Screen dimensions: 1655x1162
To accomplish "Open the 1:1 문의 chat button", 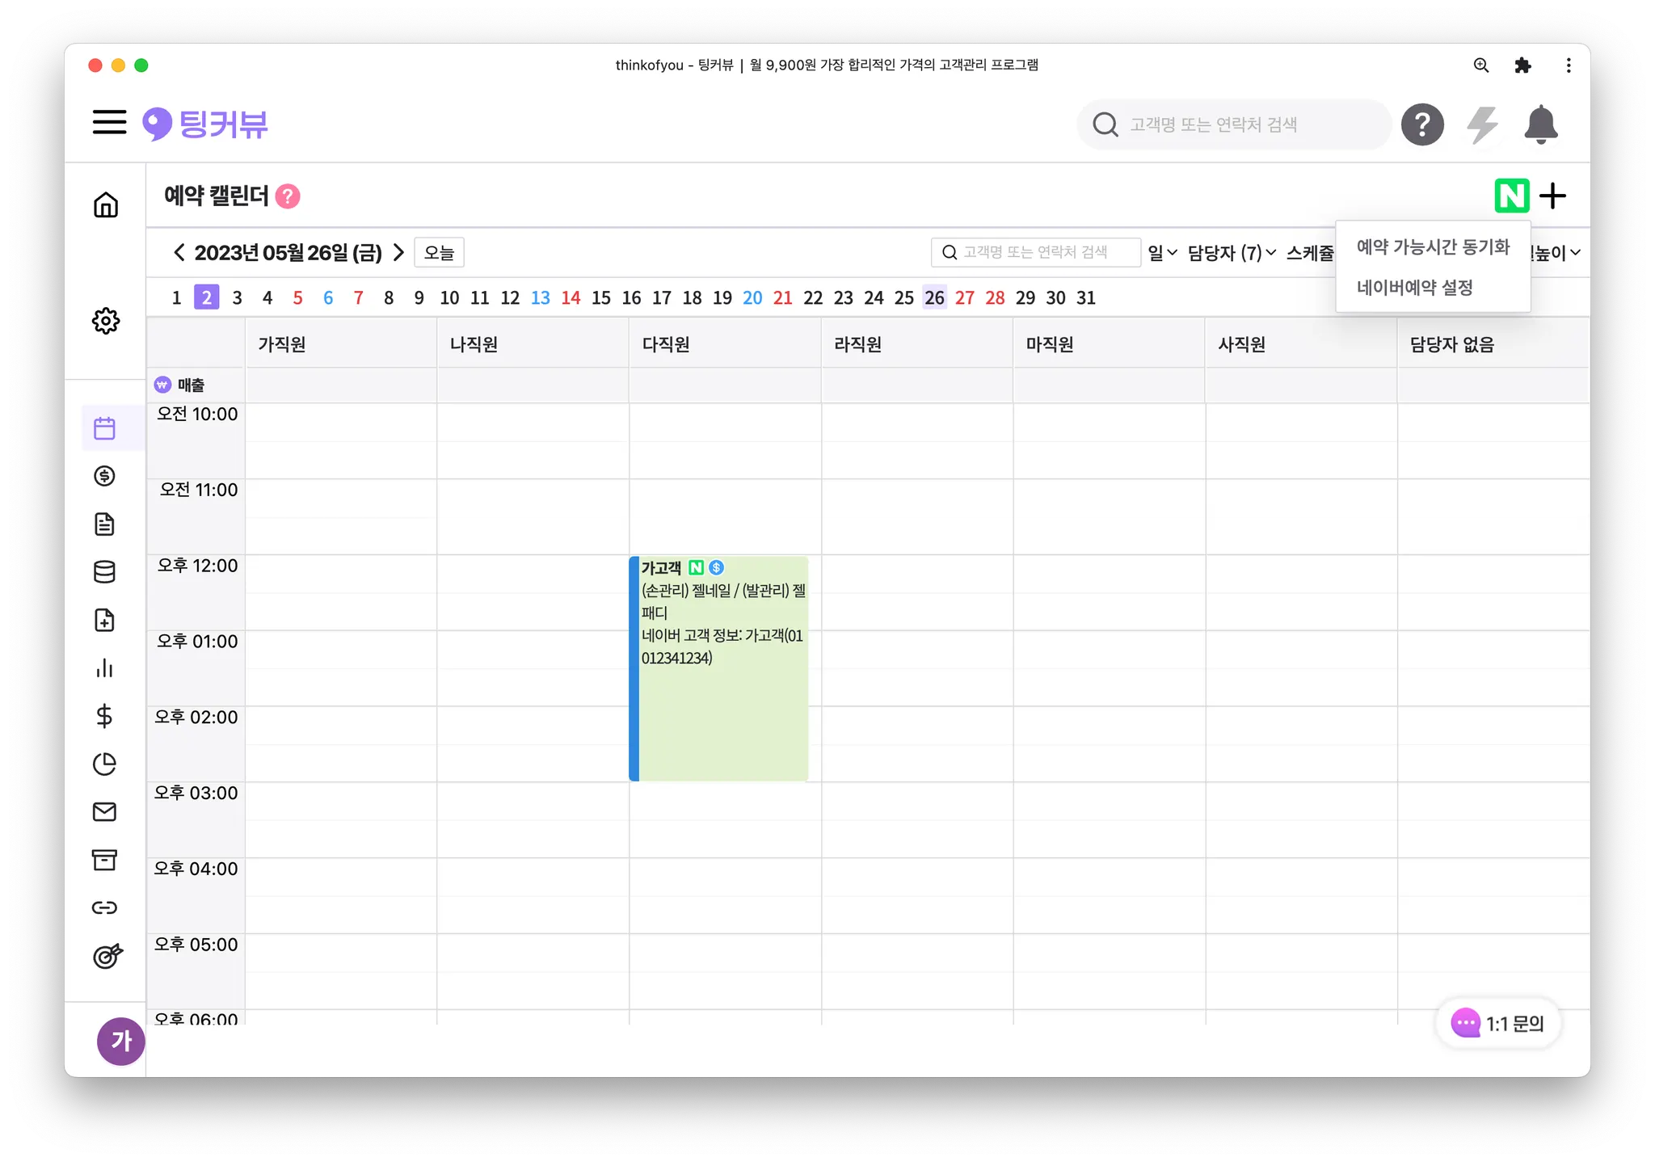I will [x=1498, y=1024].
